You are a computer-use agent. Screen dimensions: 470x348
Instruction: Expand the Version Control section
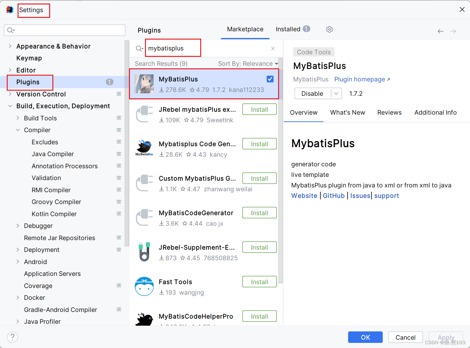[x=10, y=94]
